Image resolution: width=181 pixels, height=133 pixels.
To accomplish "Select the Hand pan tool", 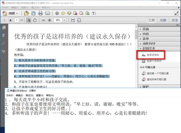I will point(35,20).
